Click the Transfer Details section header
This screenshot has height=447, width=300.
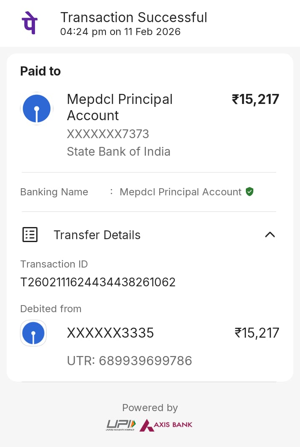click(97, 235)
